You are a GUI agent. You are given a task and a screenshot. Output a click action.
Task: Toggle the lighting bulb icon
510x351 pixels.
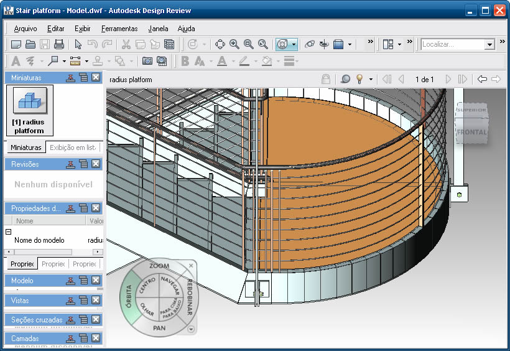click(x=359, y=79)
